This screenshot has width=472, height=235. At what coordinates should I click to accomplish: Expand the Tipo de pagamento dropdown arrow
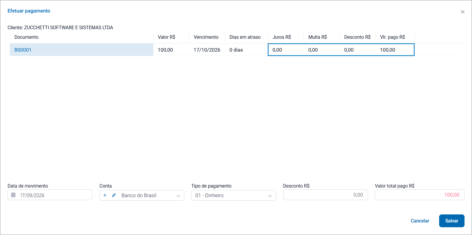(x=270, y=196)
